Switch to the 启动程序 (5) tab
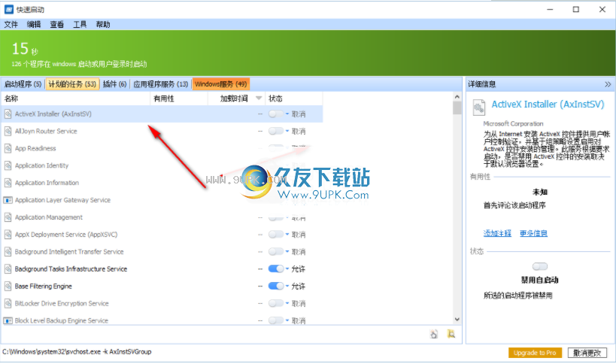This screenshot has width=616, height=364. coord(23,84)
